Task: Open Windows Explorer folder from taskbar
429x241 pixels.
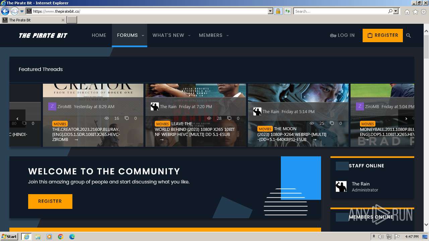Action: [38, 237]
